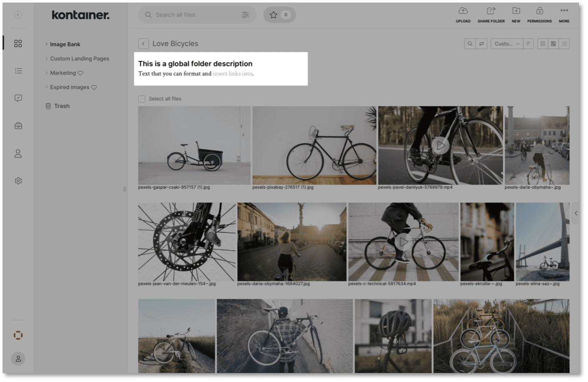Open search filter sliders icon
The image size is (588, 382).
pyautogui.click(x=245, y=15)
